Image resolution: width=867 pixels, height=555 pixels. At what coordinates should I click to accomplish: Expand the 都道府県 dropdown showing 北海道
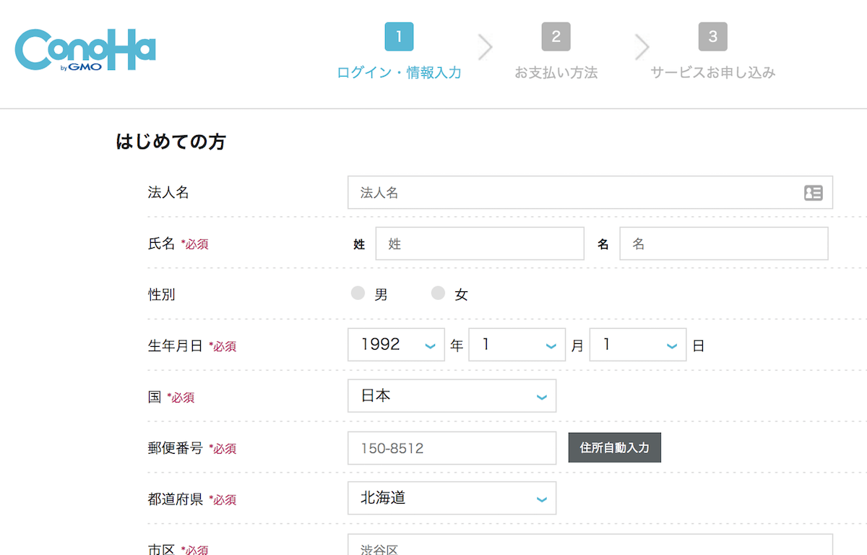click(452, 498)
